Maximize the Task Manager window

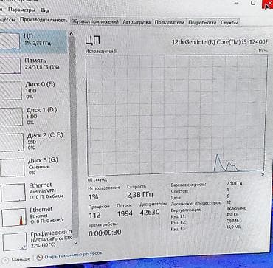point(253,3)
